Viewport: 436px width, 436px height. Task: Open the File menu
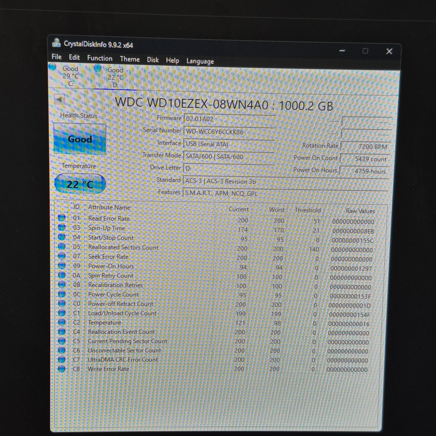pos(56,57)
